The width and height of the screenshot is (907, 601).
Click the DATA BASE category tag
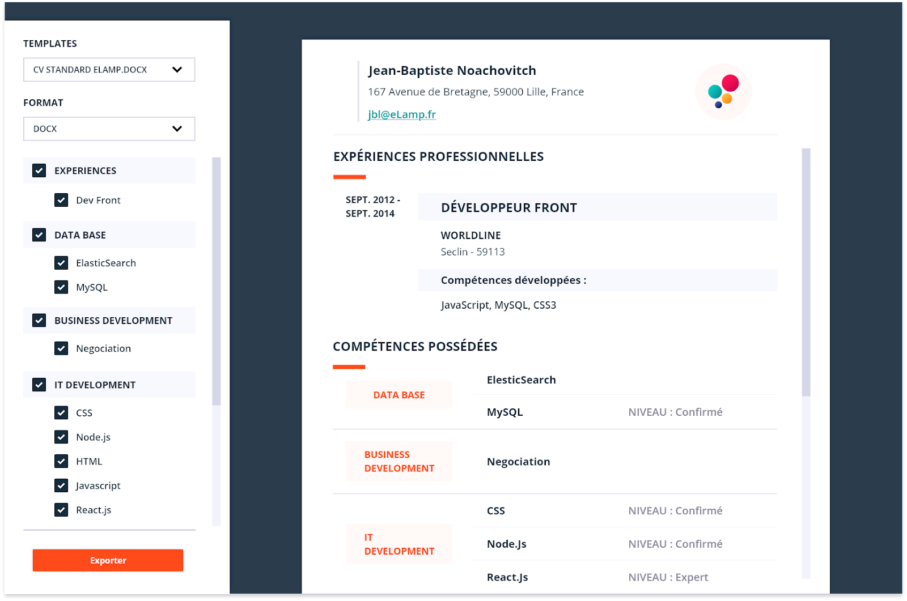pos(399,395)
